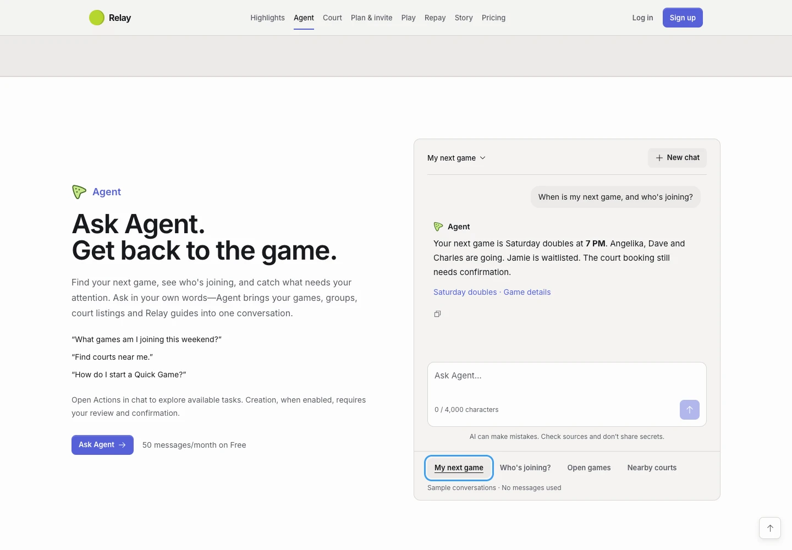The width and height of the screenshot is (792, 550).
Task: Click the 'AI can make mistakes' disclaimer
Action: (x=567, y=437)
